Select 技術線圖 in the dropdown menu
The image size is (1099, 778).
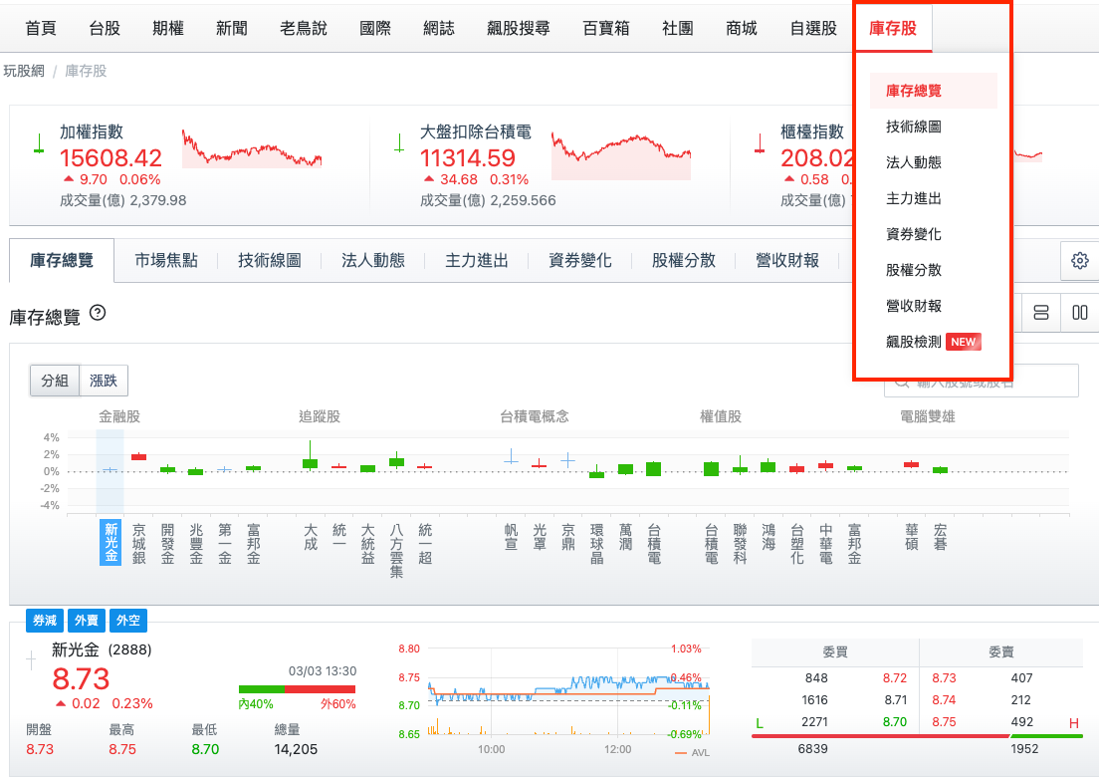(912, 127)
